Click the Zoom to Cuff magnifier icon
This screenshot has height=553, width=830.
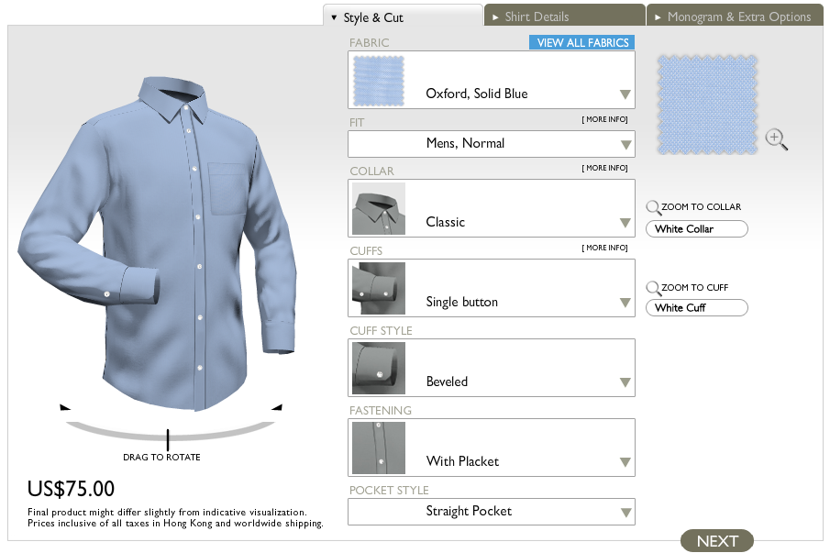click(653, 287)
